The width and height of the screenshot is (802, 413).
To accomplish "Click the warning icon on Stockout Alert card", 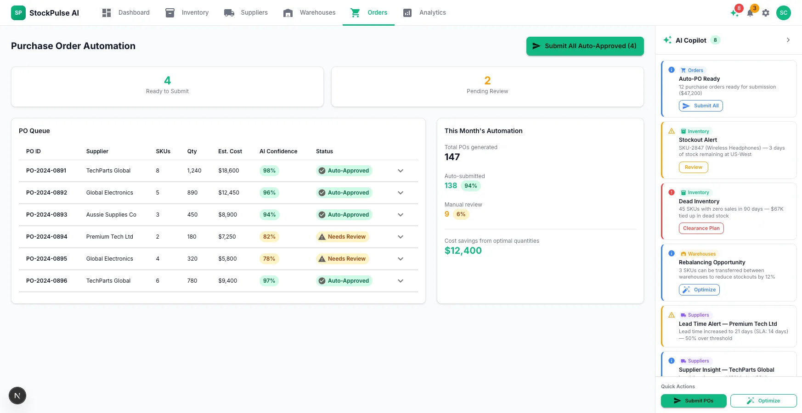I will click(x=672, y=131).
